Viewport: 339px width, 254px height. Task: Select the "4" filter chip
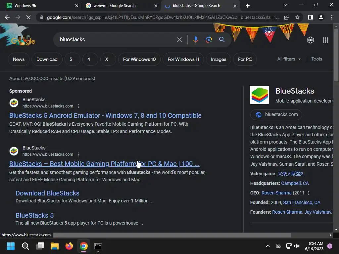90,59
